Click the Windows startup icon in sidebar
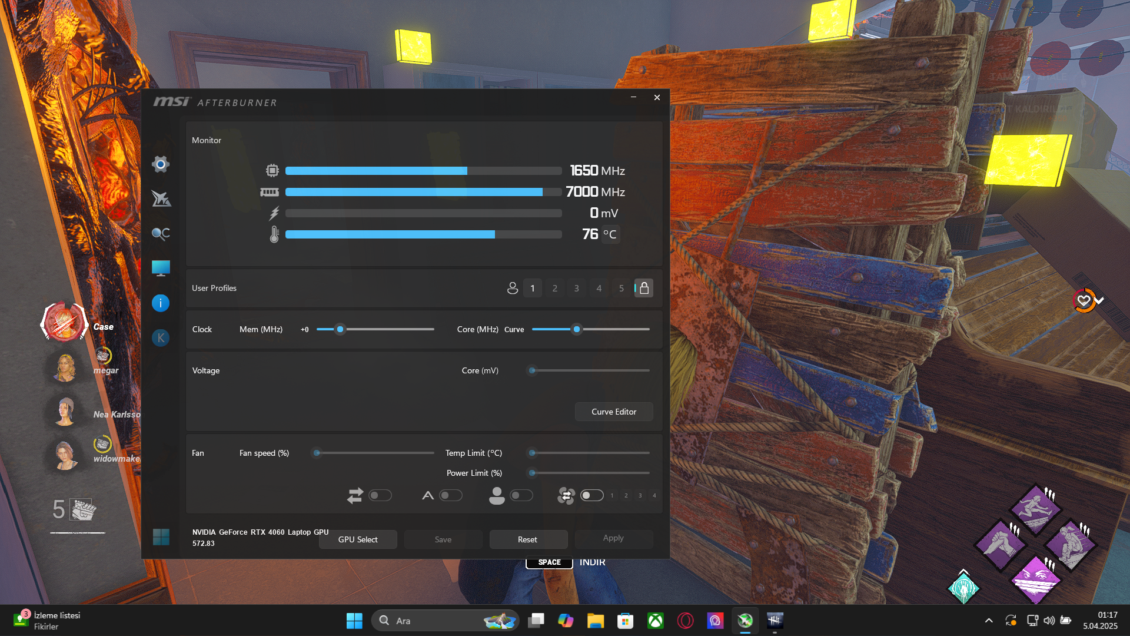1130x636 pixels. [161, 536]
